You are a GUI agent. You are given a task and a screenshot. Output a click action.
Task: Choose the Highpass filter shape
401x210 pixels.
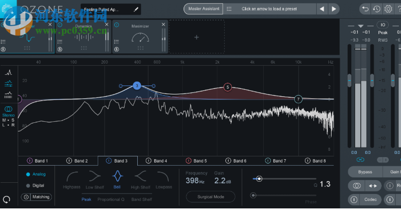72,180
